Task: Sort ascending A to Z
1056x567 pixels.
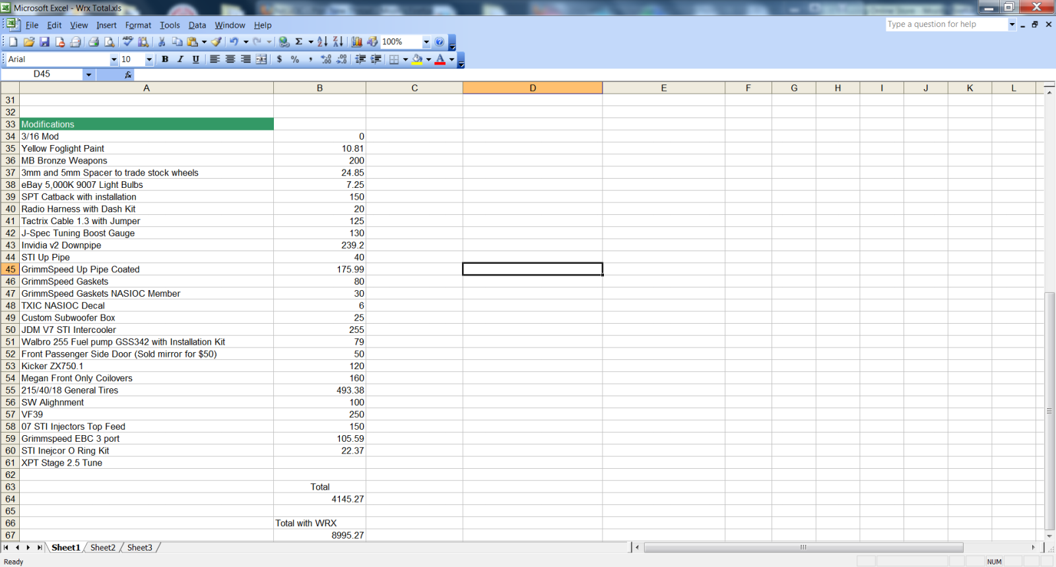Action: click(323, 42)
